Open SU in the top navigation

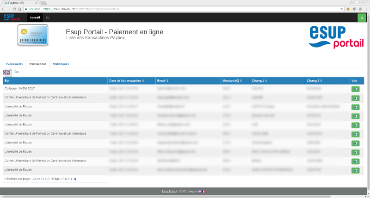(x=47, y=18)
